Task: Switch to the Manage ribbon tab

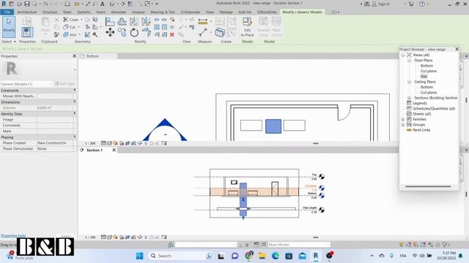Action: point(226,12)
